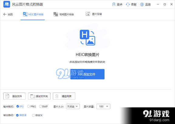This screenshot has height=124, width=175.
Task: Click the 图片压缩 picture icon
Action: pos(88,14)
